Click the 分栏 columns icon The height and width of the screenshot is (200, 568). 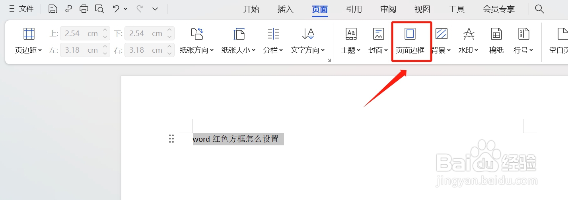coord(273,34)
